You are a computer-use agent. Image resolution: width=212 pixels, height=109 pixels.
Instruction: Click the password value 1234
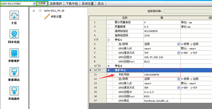(162, 36)
